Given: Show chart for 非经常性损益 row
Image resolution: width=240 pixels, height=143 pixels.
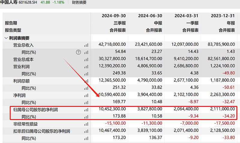Looking at the screenshot, I should tap(86, 124).
